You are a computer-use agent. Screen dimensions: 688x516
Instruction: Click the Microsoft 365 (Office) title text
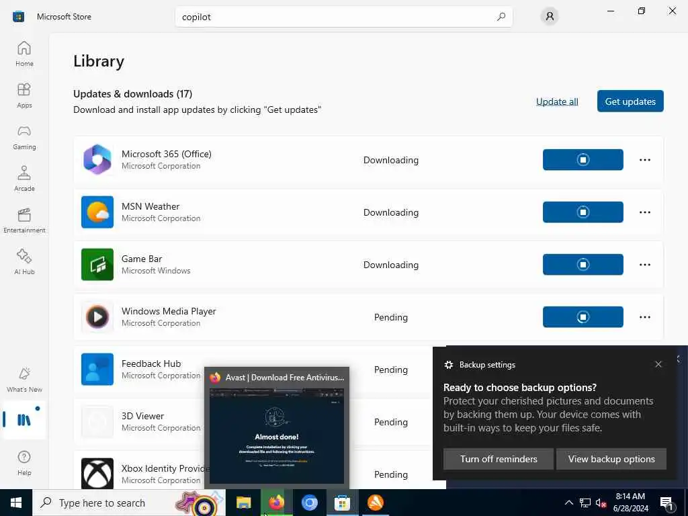click(x=167, y=154)
